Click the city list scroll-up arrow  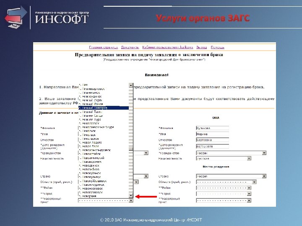pos(131,85)
